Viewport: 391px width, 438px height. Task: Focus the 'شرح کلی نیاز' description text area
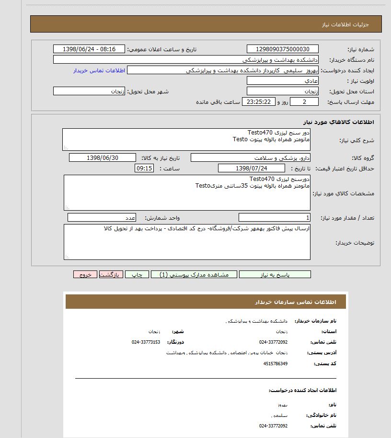coord(186,139)
